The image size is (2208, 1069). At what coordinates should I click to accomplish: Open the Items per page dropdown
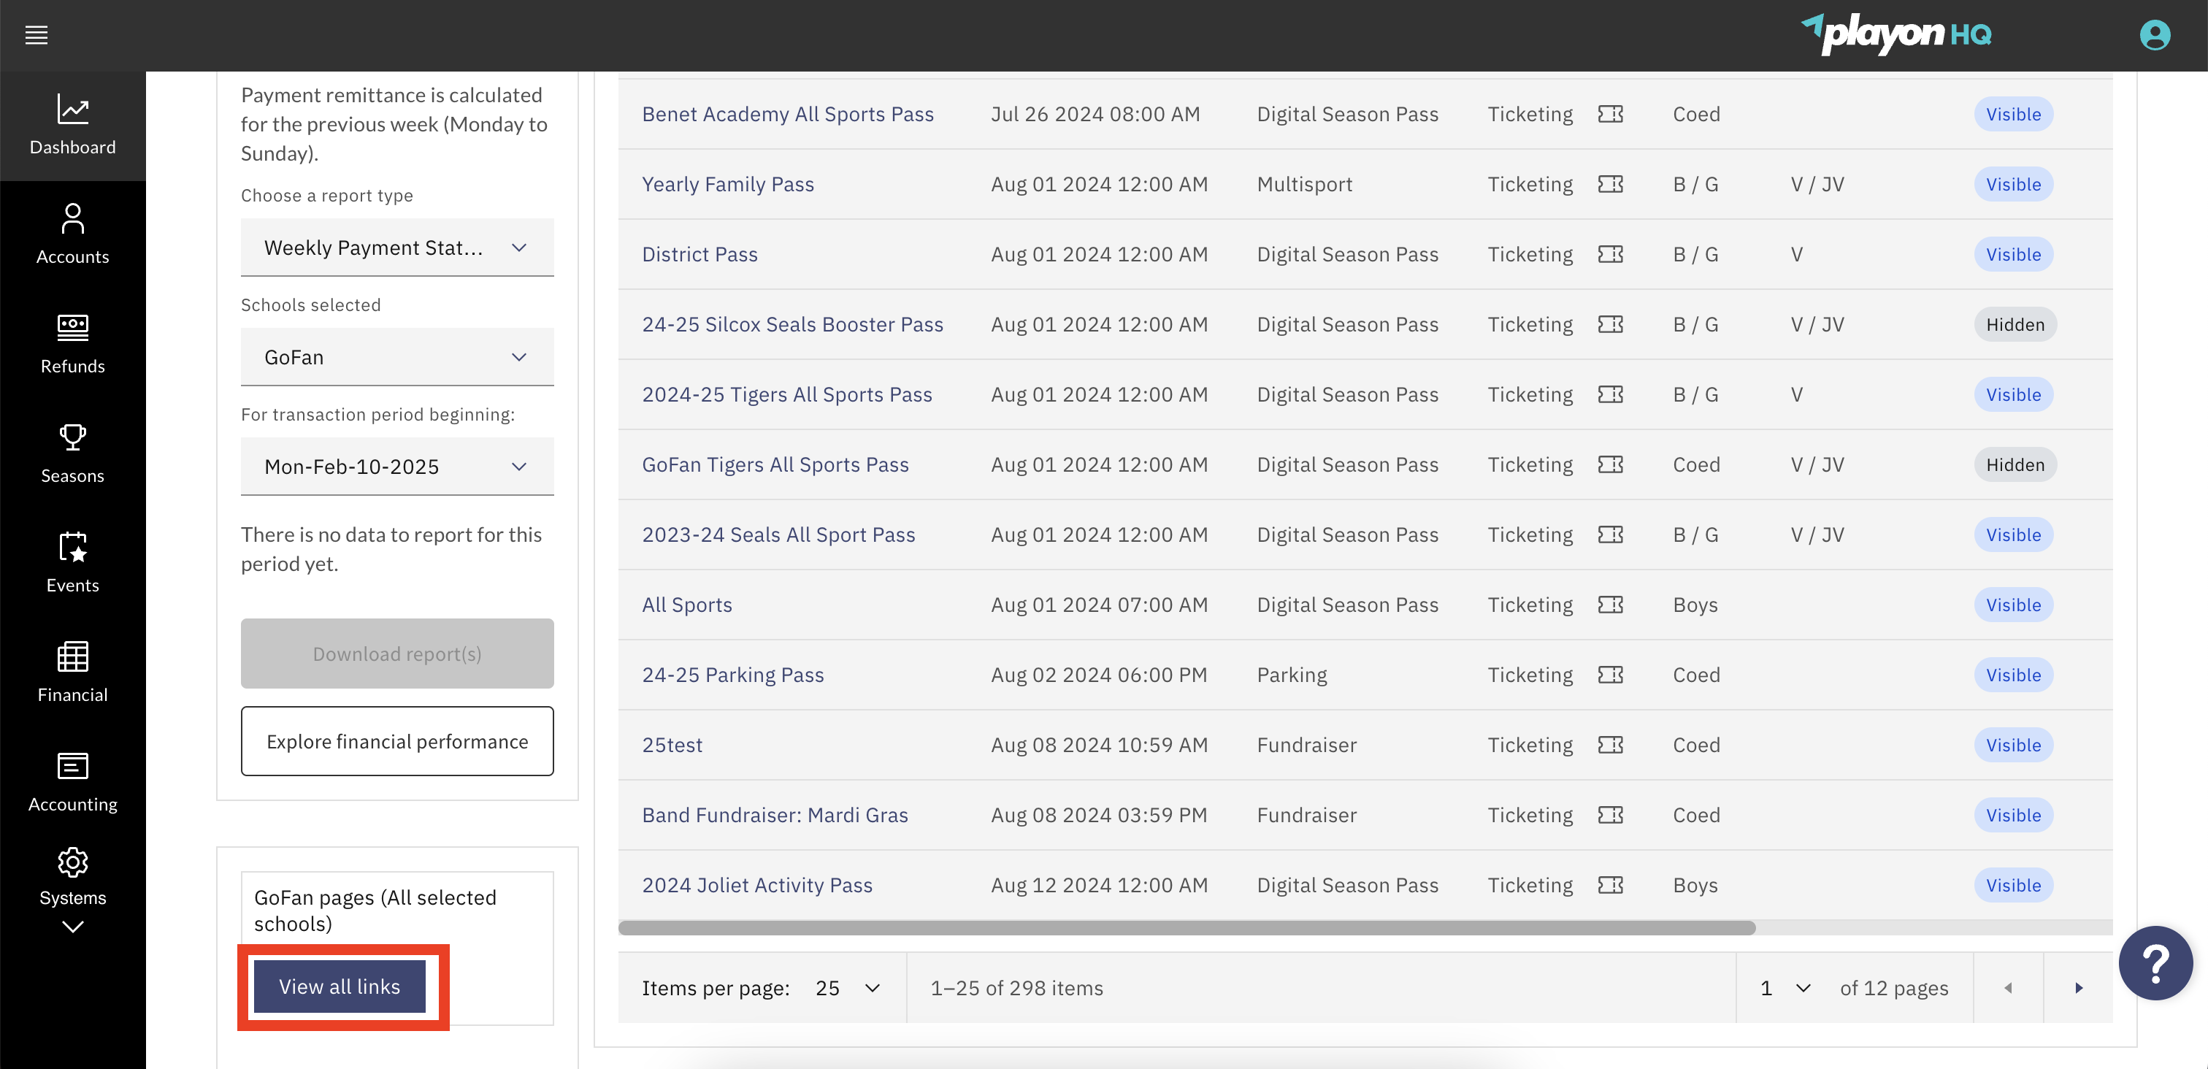(x=847, y=987)
